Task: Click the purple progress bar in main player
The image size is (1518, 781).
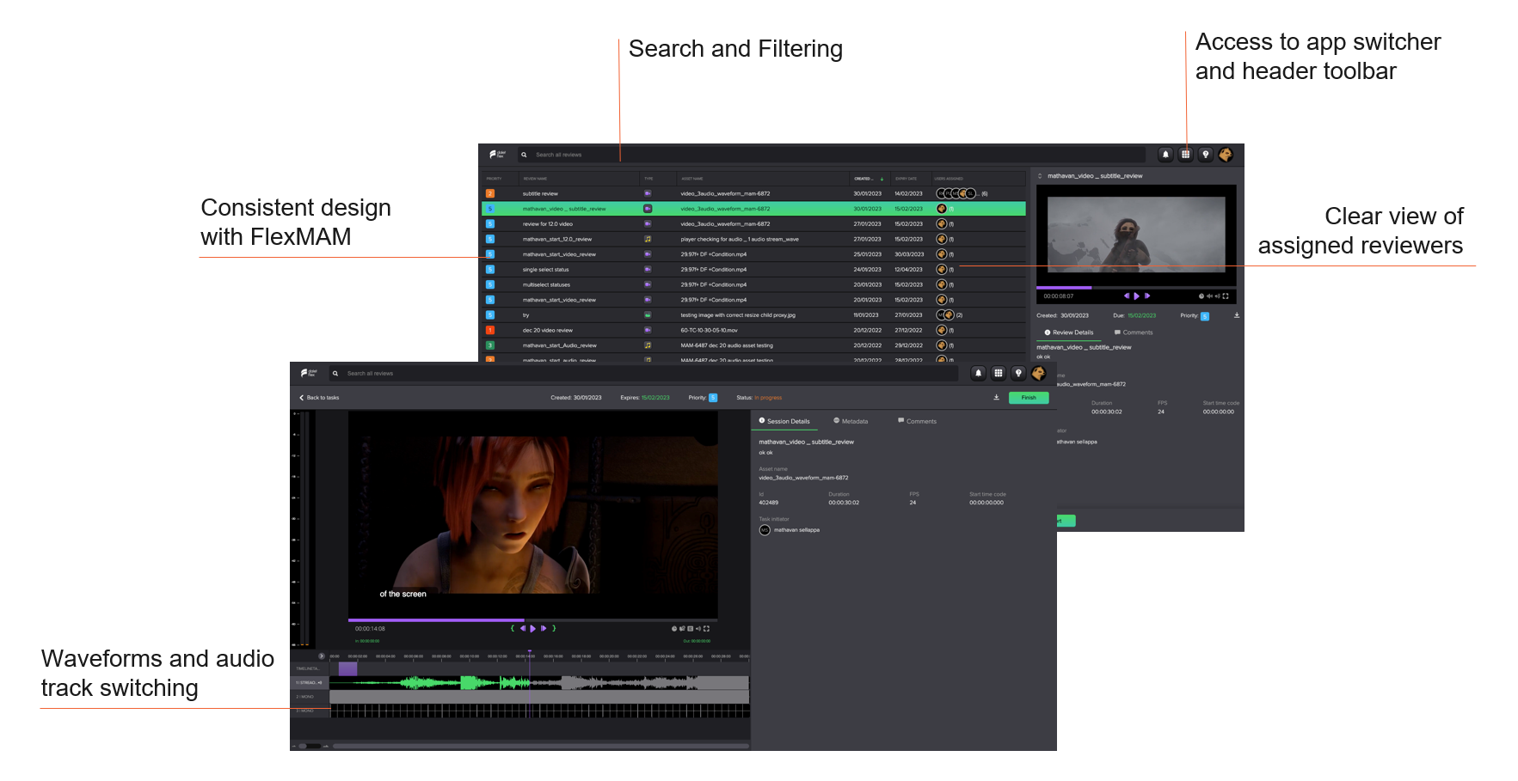Action: [x=436, y=619]
